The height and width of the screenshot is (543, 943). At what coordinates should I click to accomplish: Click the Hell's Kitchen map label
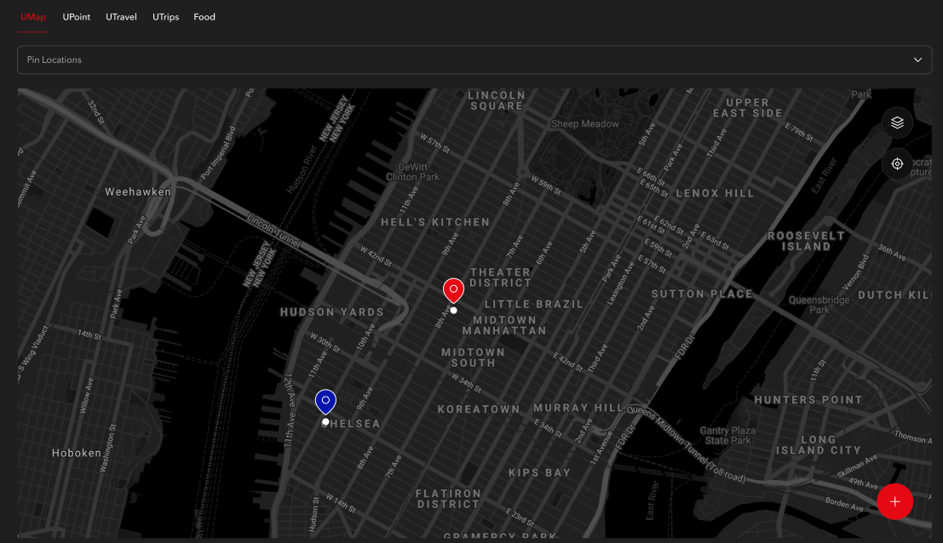click(435, 222)
